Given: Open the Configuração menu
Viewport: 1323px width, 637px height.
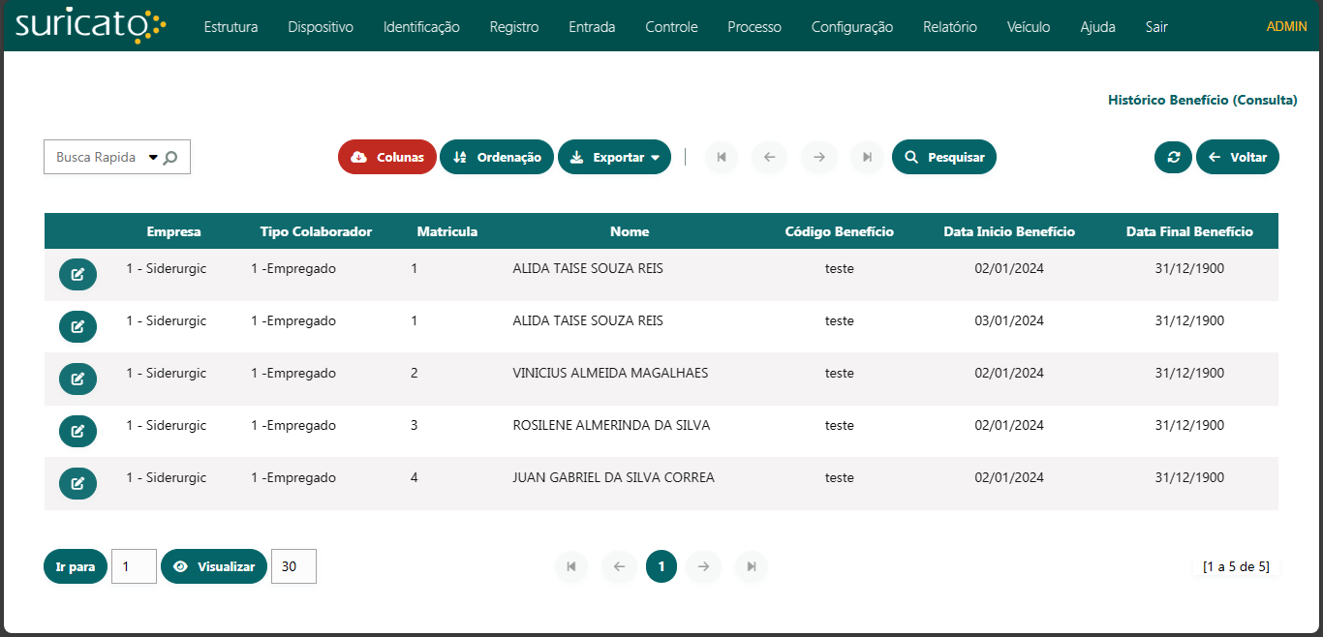Looking at the screenshot, I should pos(851,27).
